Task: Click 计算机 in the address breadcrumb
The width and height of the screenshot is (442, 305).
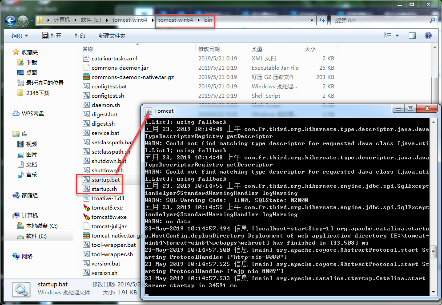Action: [62, 20]
